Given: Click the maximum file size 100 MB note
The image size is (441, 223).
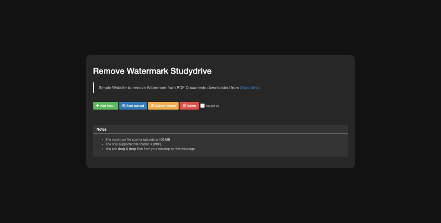Looking at the screenshot, I should (x=138, y=140).
